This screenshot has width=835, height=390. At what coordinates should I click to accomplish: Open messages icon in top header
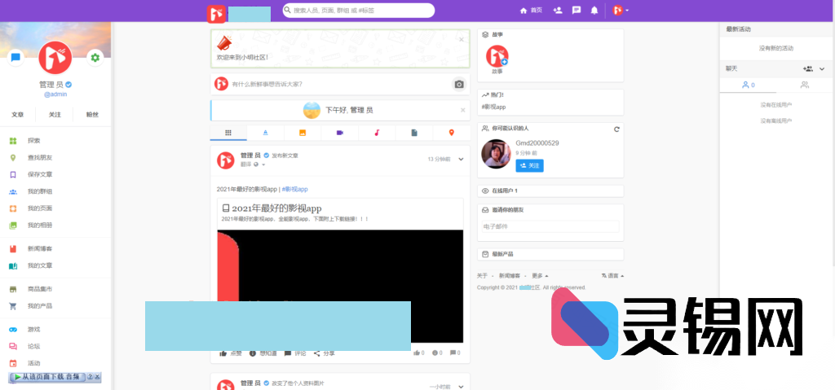point(577,10)
